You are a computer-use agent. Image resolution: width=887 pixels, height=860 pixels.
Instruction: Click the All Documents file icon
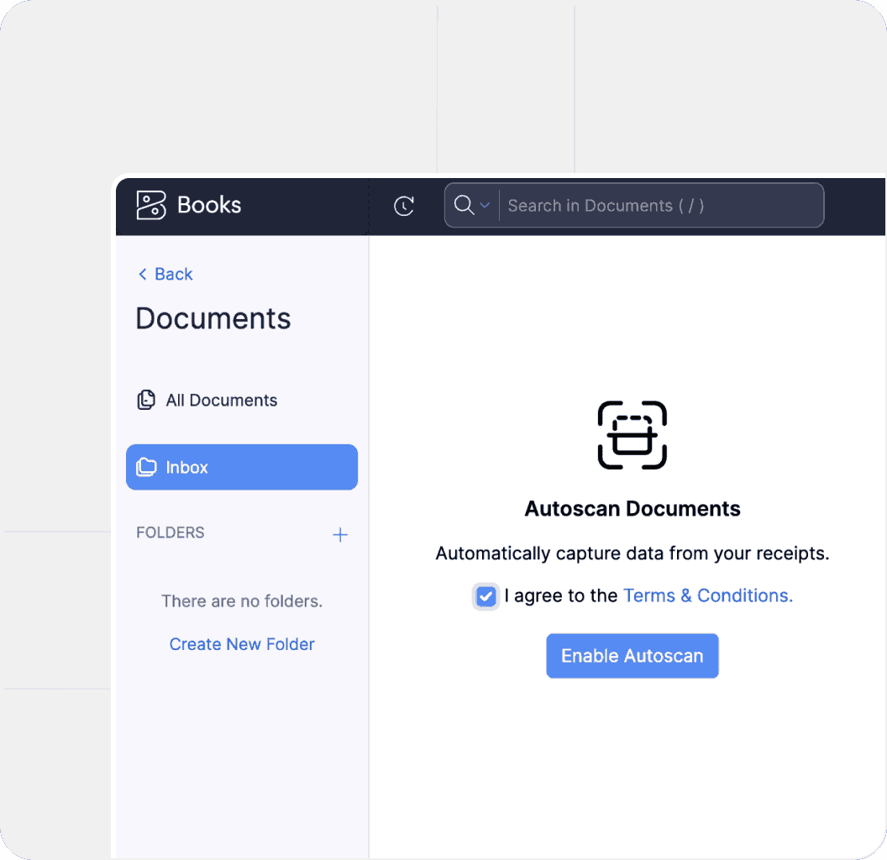pyautogui.click(x=146, y=401)
